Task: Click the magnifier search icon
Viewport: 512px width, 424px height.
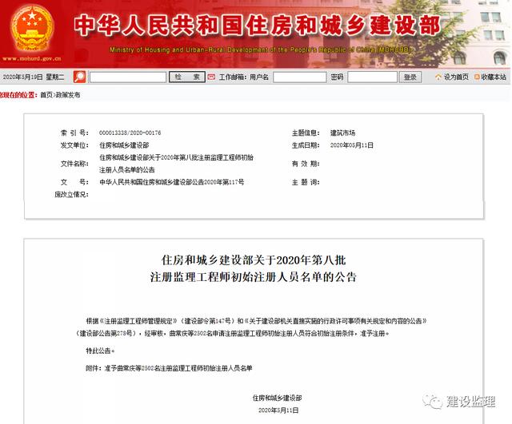Action: [79, 77]
